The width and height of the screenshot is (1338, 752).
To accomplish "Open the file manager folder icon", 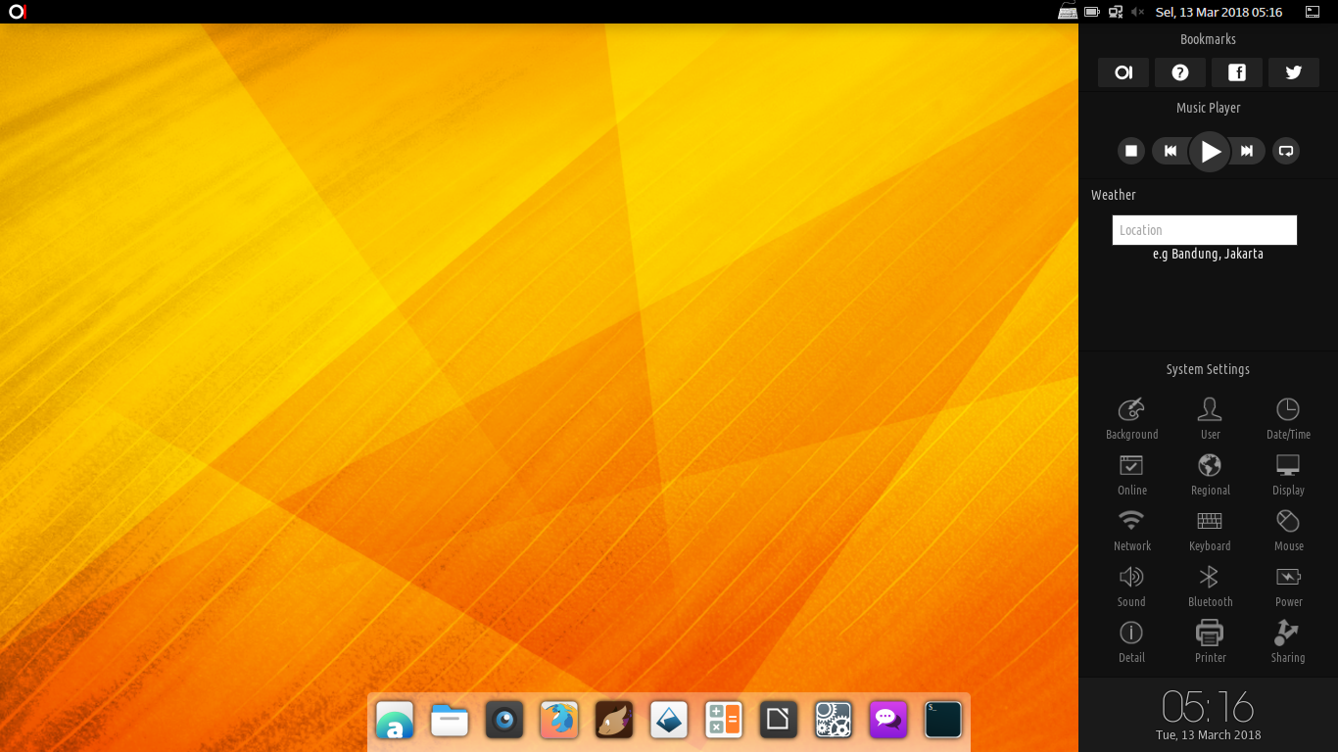I will (x=450, y=721).
